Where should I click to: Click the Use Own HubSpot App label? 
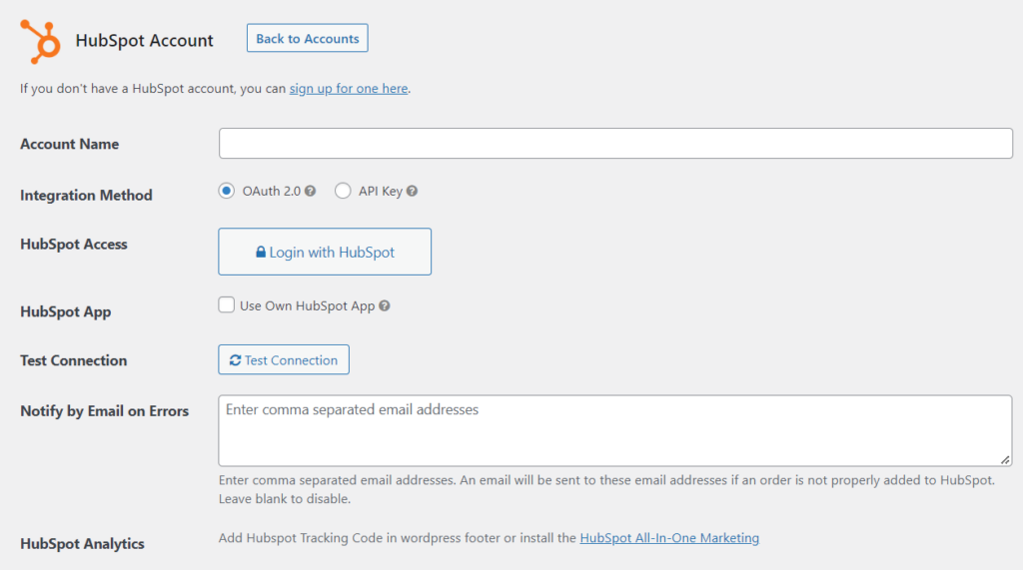tap(308, 305)
